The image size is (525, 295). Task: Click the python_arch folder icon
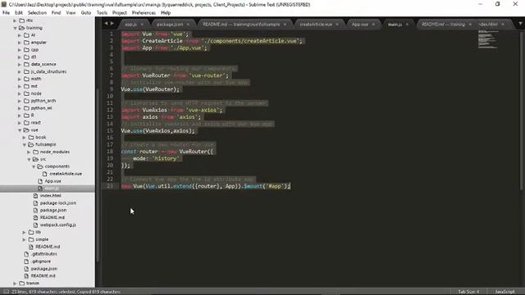tap(26, 101)
